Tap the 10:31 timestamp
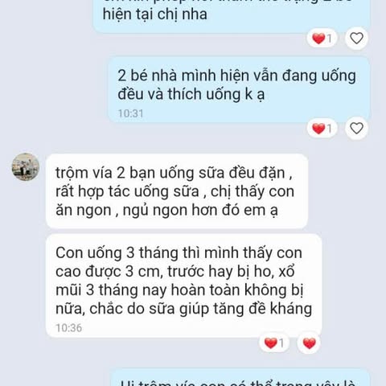The width and height of the screenshot is (386, 386). pos(130,113)
